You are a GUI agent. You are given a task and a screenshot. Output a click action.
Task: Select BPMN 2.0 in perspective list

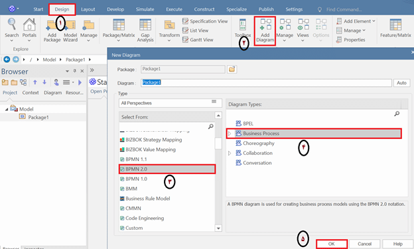click(167, 169)
